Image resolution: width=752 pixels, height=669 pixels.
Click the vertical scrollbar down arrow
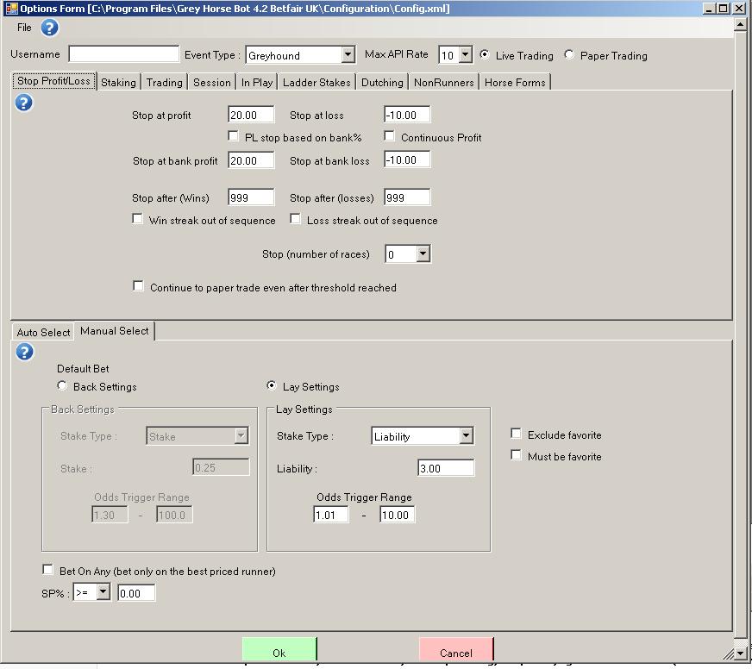[x=740, y=653]
